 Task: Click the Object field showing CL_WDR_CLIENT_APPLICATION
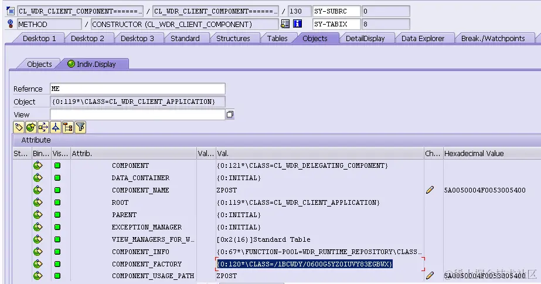138,102
